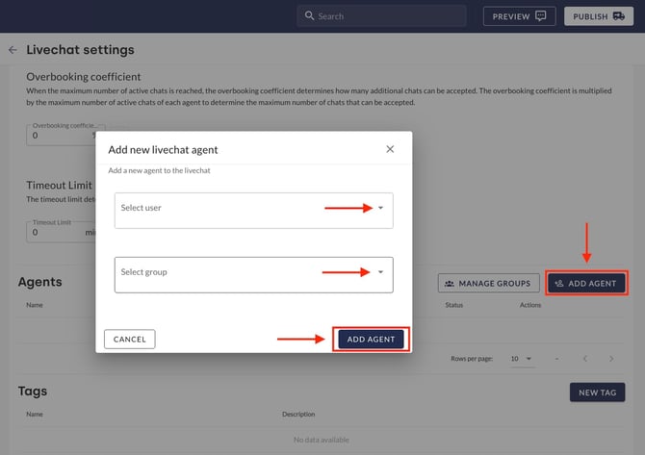This screenshot has width=645, height=455.
Task: Click the Overbooking coefficient input field
Action: [58, 136]
